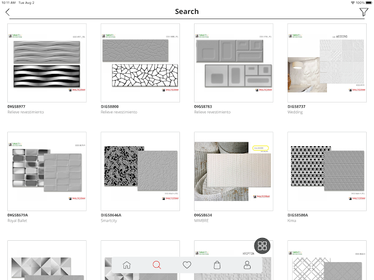
Task: Open the DIGS8783 rectangles tile thumbnail
Action: click(x=234, y=63)
